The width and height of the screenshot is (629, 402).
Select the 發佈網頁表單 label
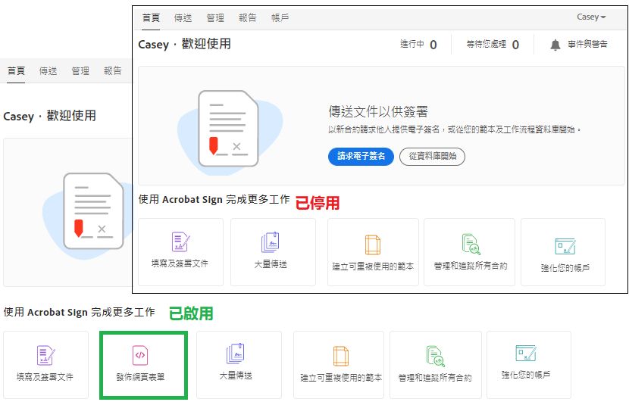140,377
